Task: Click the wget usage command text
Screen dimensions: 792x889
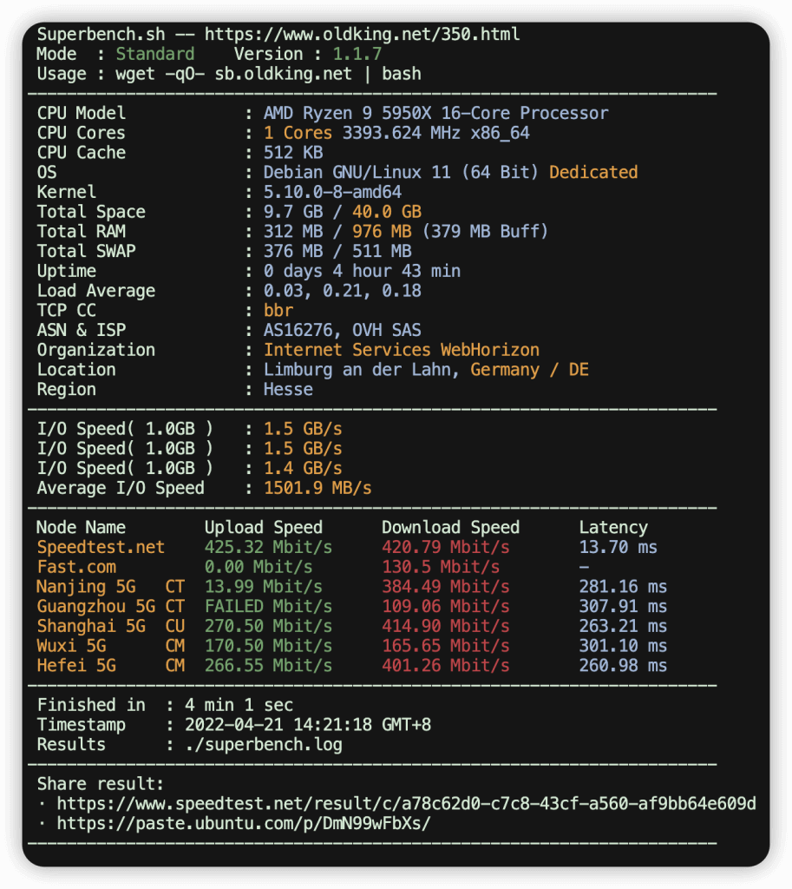Action: tap(268, 74)
